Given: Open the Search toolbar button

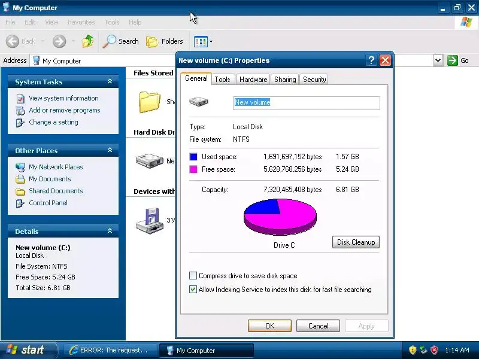Looking at the screenshot, I should [121, 41].
